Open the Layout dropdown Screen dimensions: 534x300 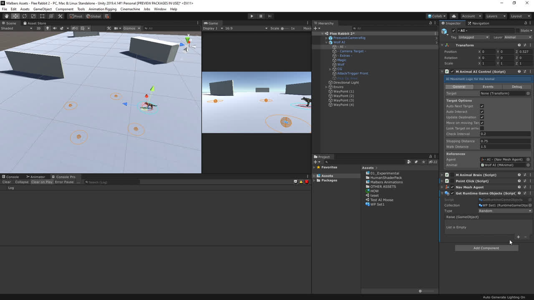pos(519,16)
